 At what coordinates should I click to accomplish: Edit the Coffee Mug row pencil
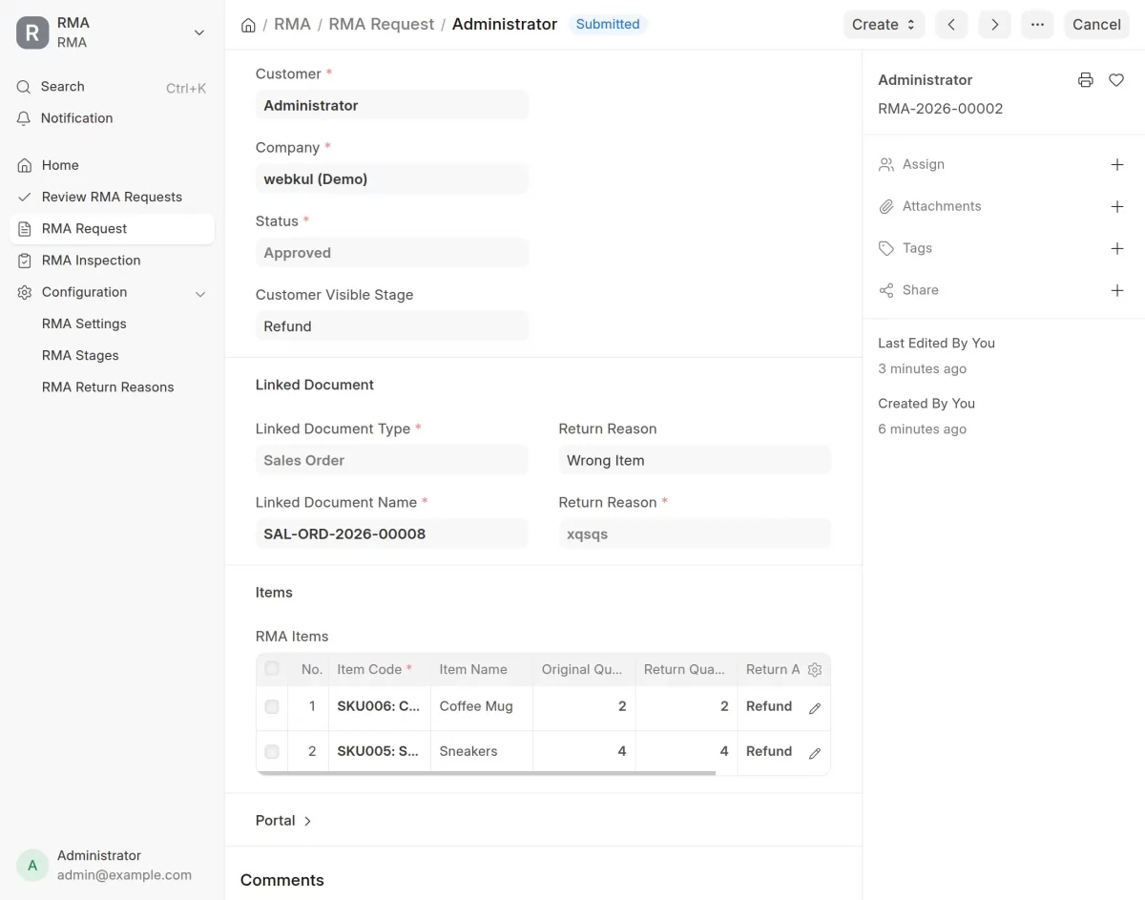[x=815, y=708]
